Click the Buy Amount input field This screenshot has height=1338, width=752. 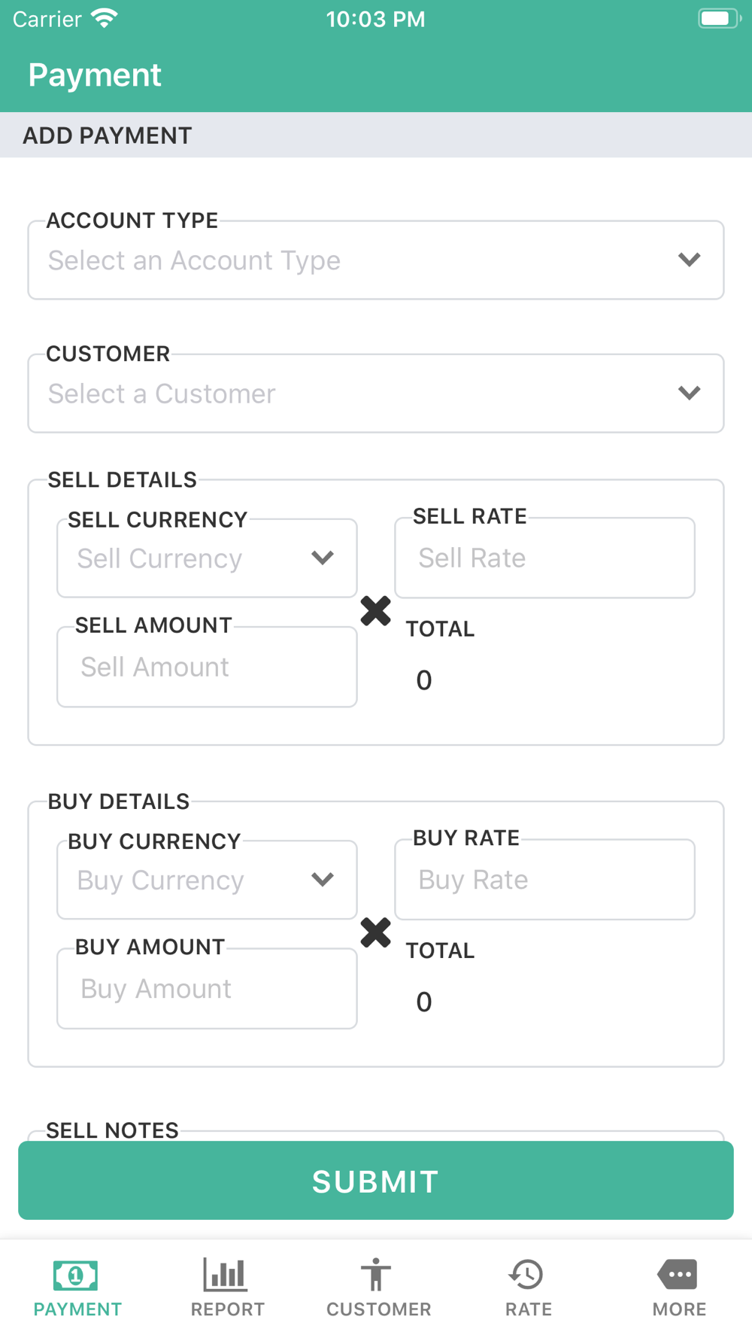point(207,989)
